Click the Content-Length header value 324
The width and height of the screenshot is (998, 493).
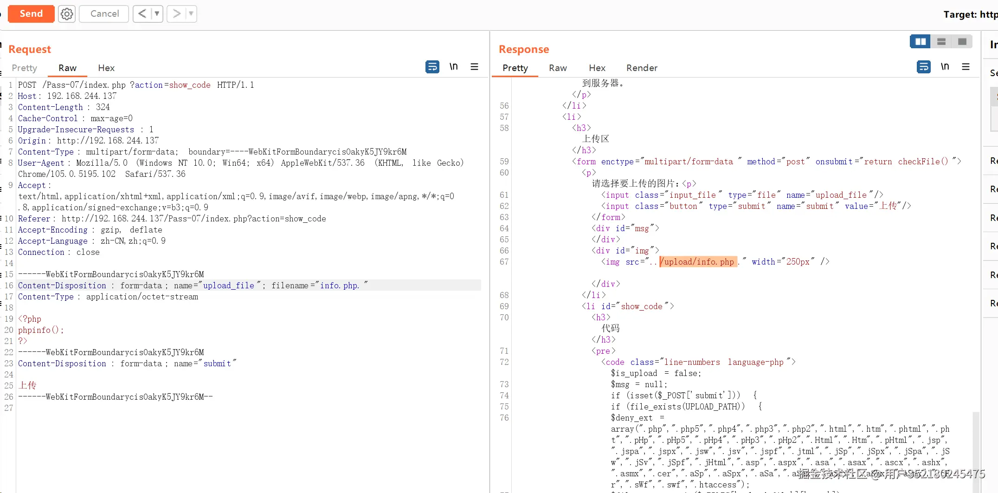(103, 107)
